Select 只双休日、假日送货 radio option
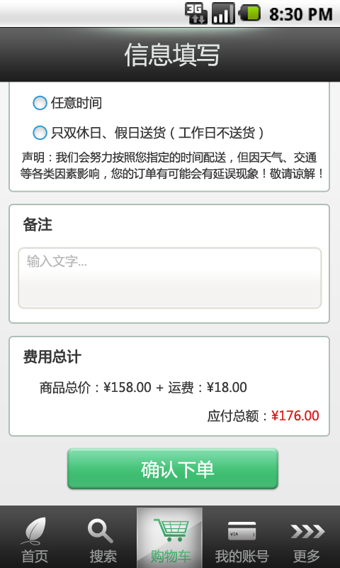Viewport: 340px width, 568px height. pyautogui.click(x=40, y=133)
